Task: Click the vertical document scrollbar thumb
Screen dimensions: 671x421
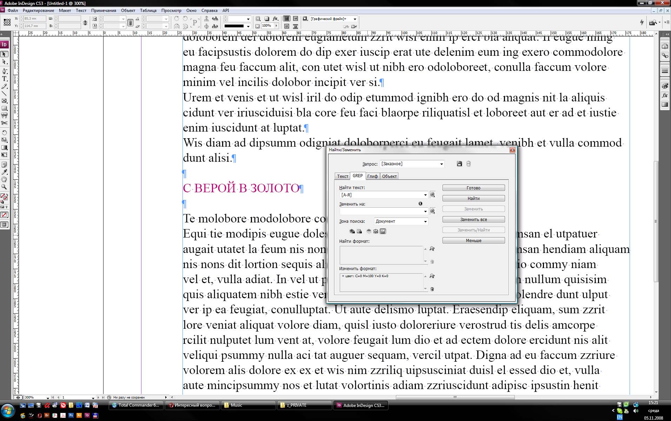Action: pos(656,221)
